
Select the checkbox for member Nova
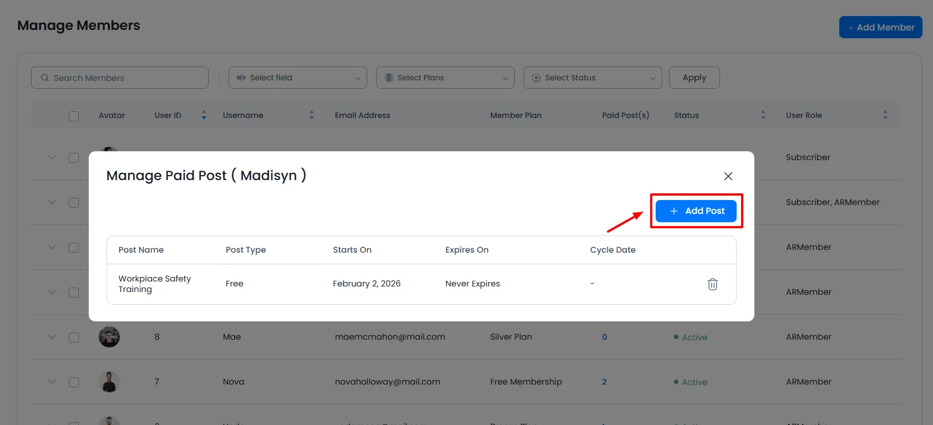[74, 382]
